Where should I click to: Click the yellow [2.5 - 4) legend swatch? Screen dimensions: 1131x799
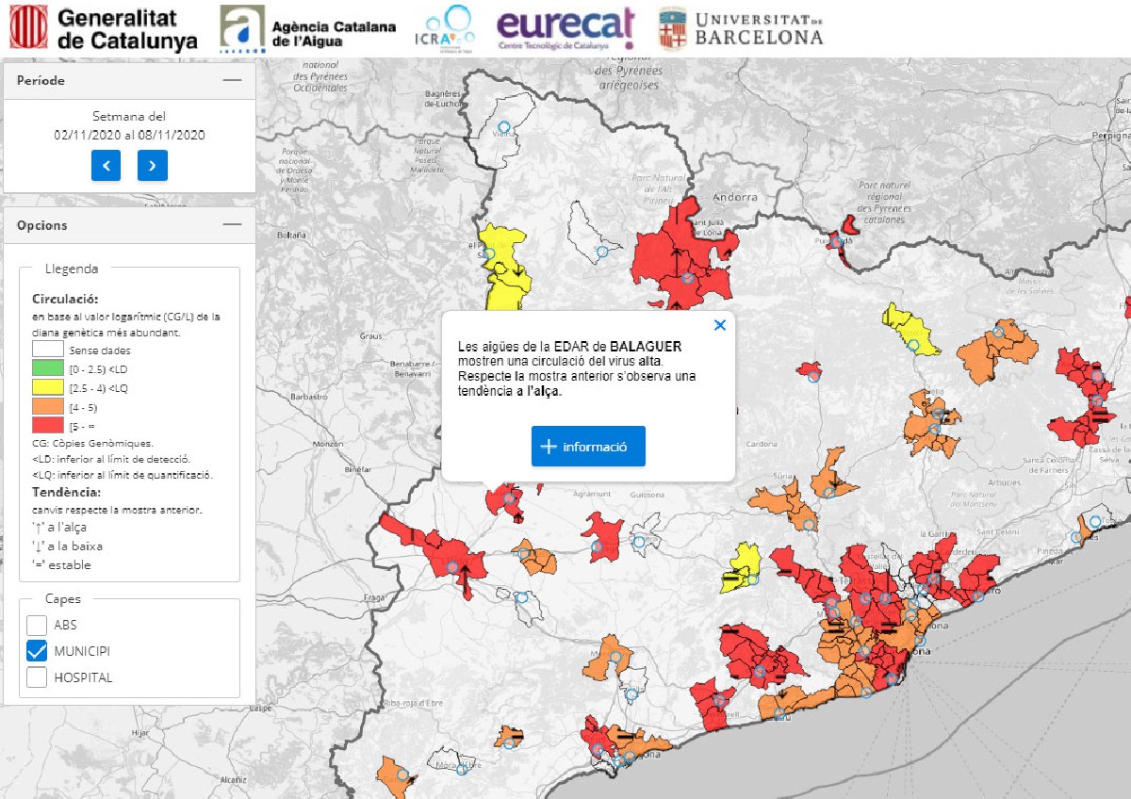[47, 388]
